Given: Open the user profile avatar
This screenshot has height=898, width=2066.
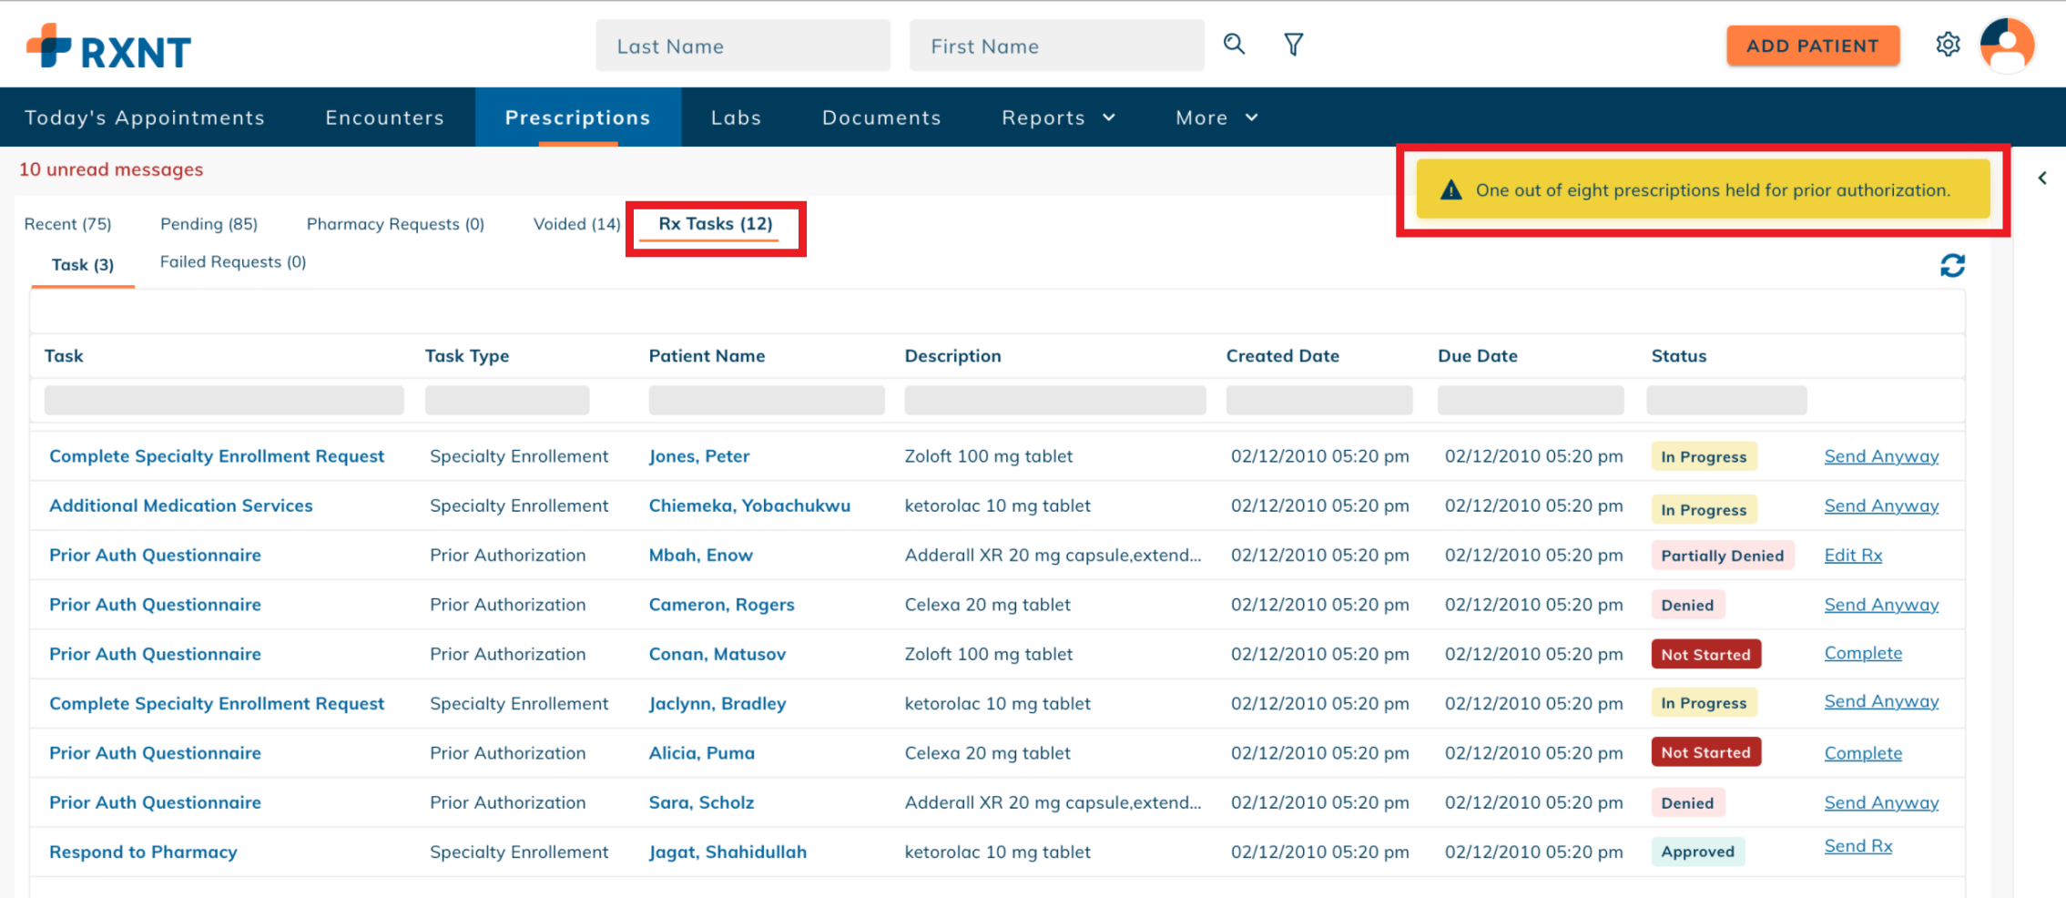Looking at the screenshot, I should (2006, 46).
